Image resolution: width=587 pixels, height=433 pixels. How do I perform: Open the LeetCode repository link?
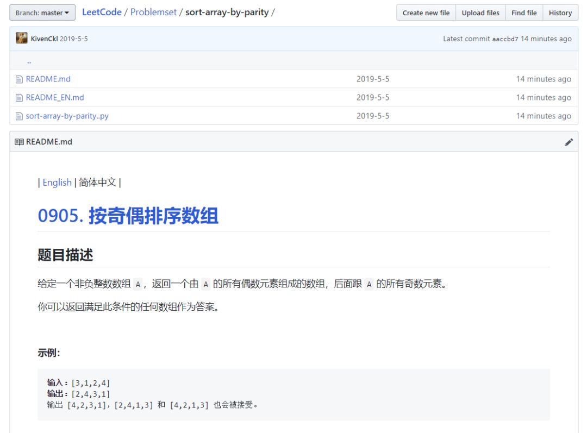click(x=102, y=12)
